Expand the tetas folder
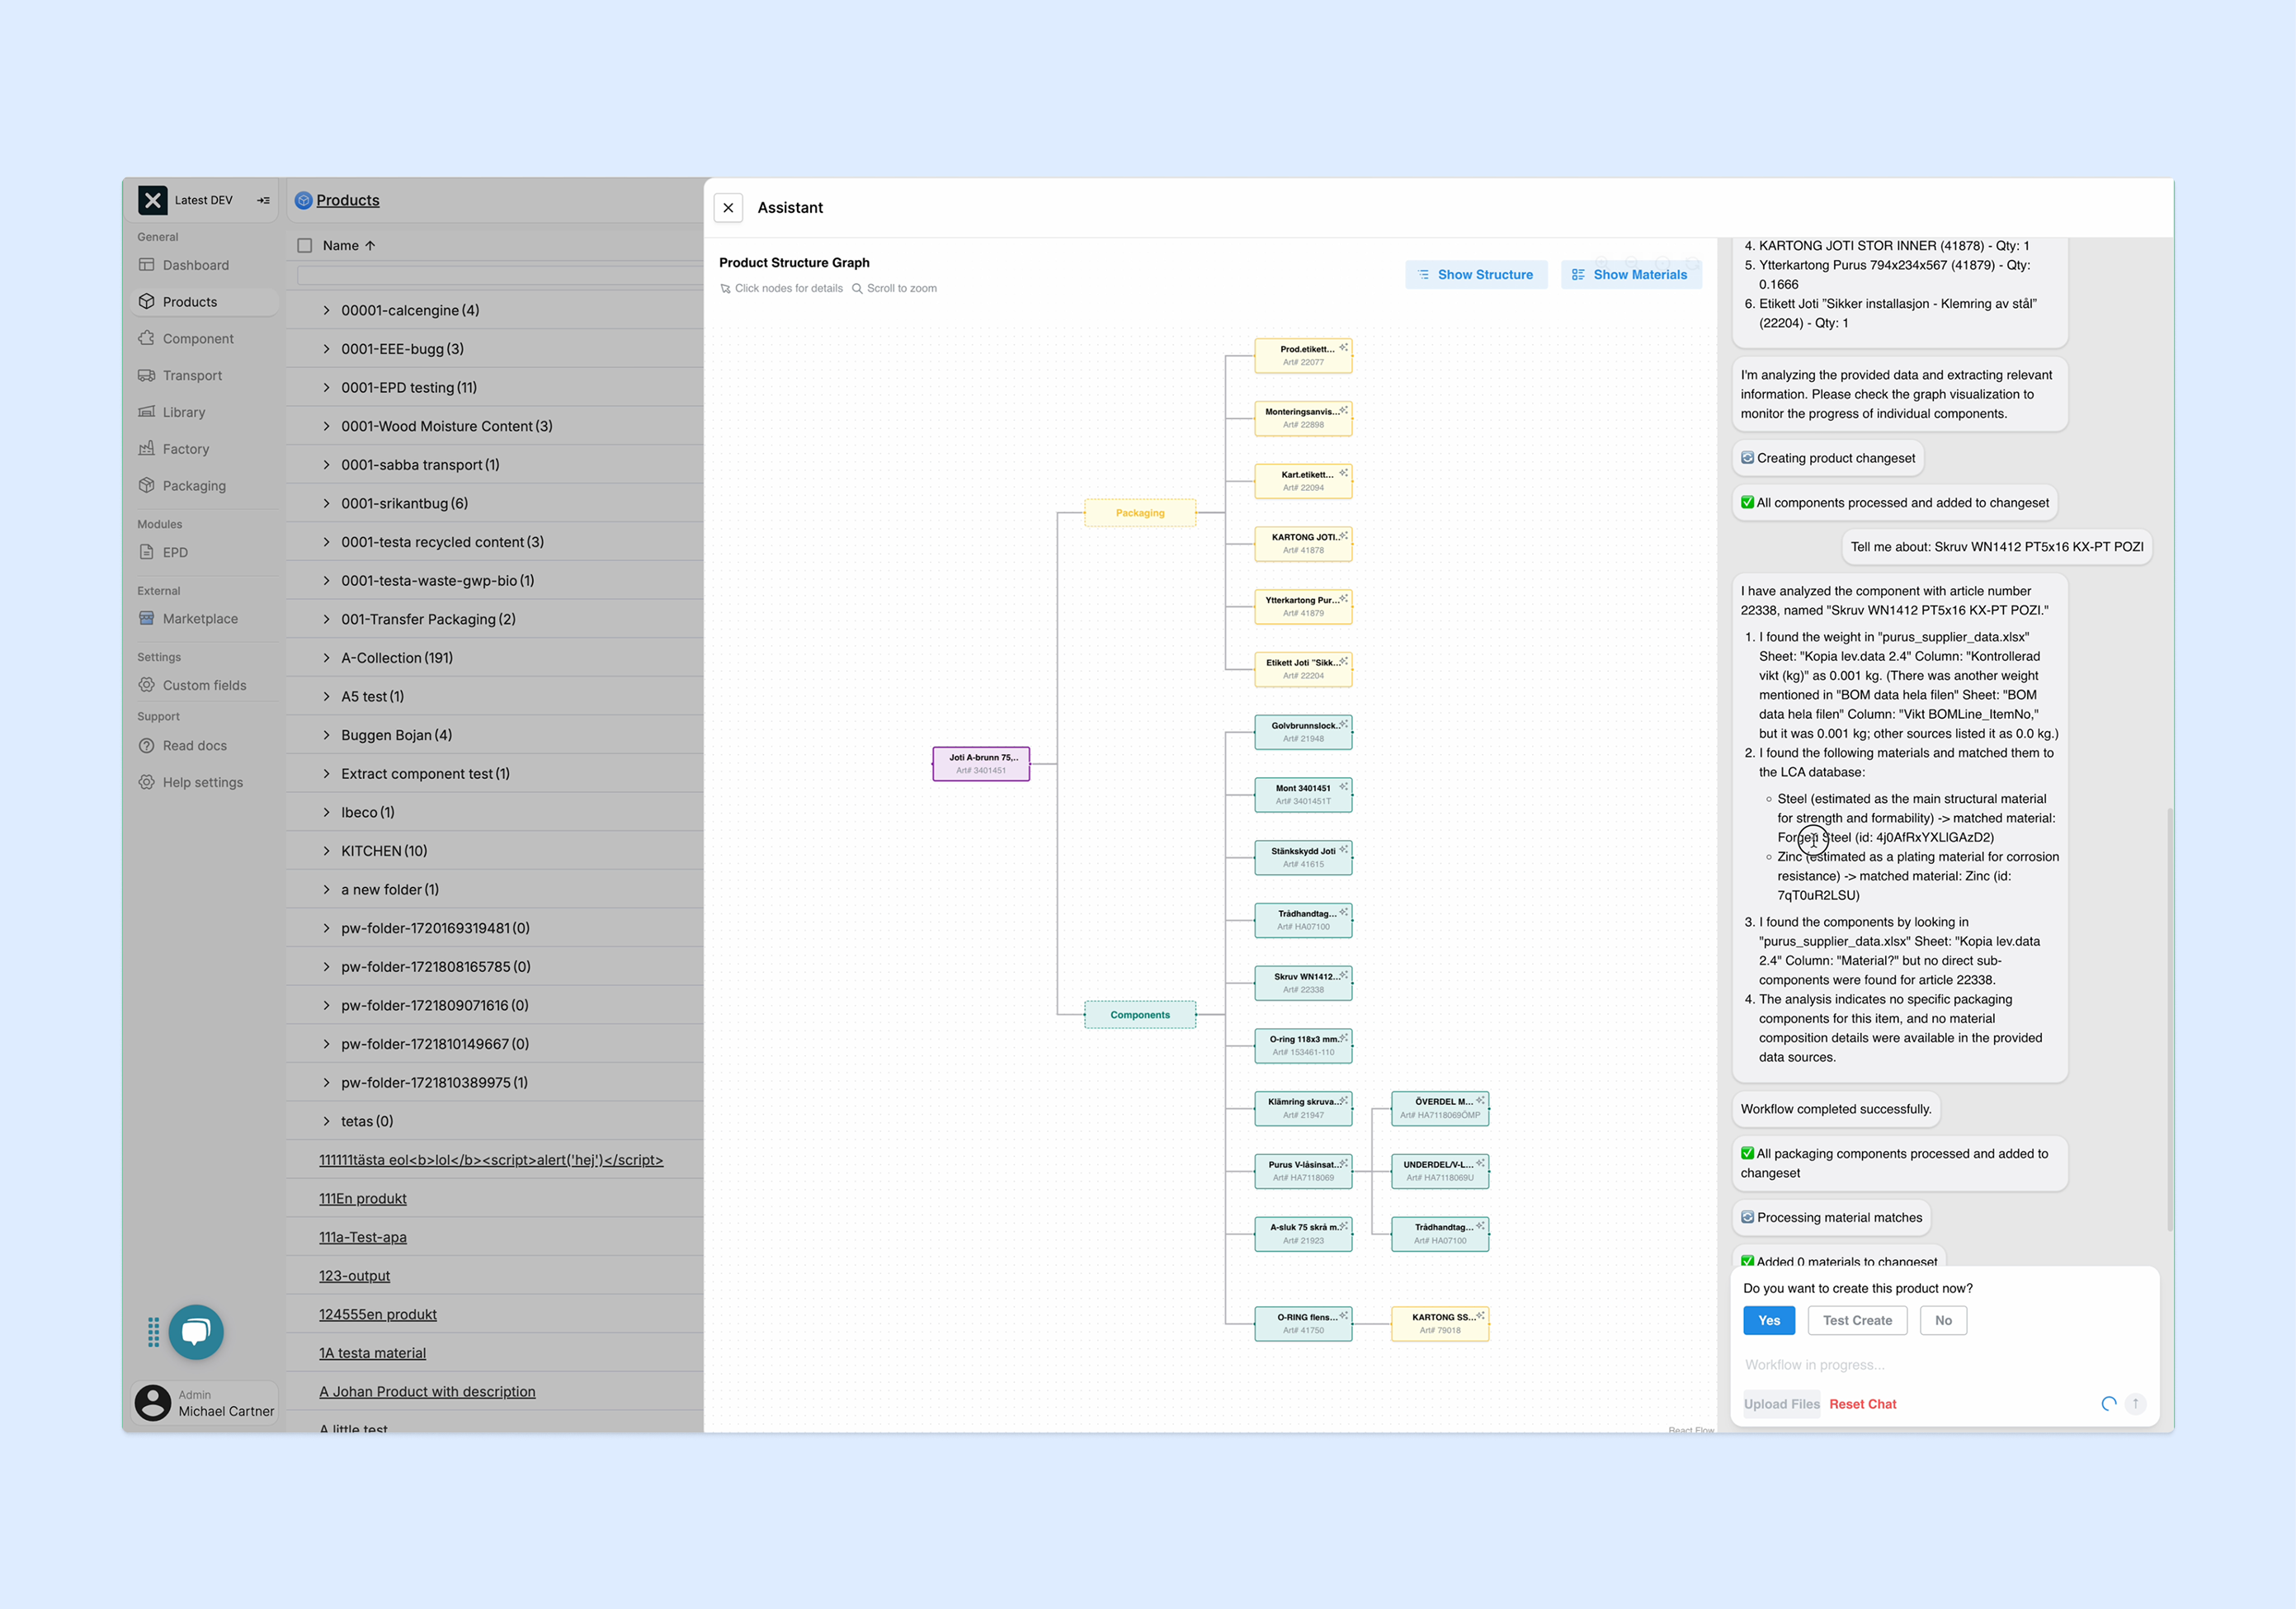Image resolution: width=2296 pixels, height=1609 pixels. [x=326, y=1122]
